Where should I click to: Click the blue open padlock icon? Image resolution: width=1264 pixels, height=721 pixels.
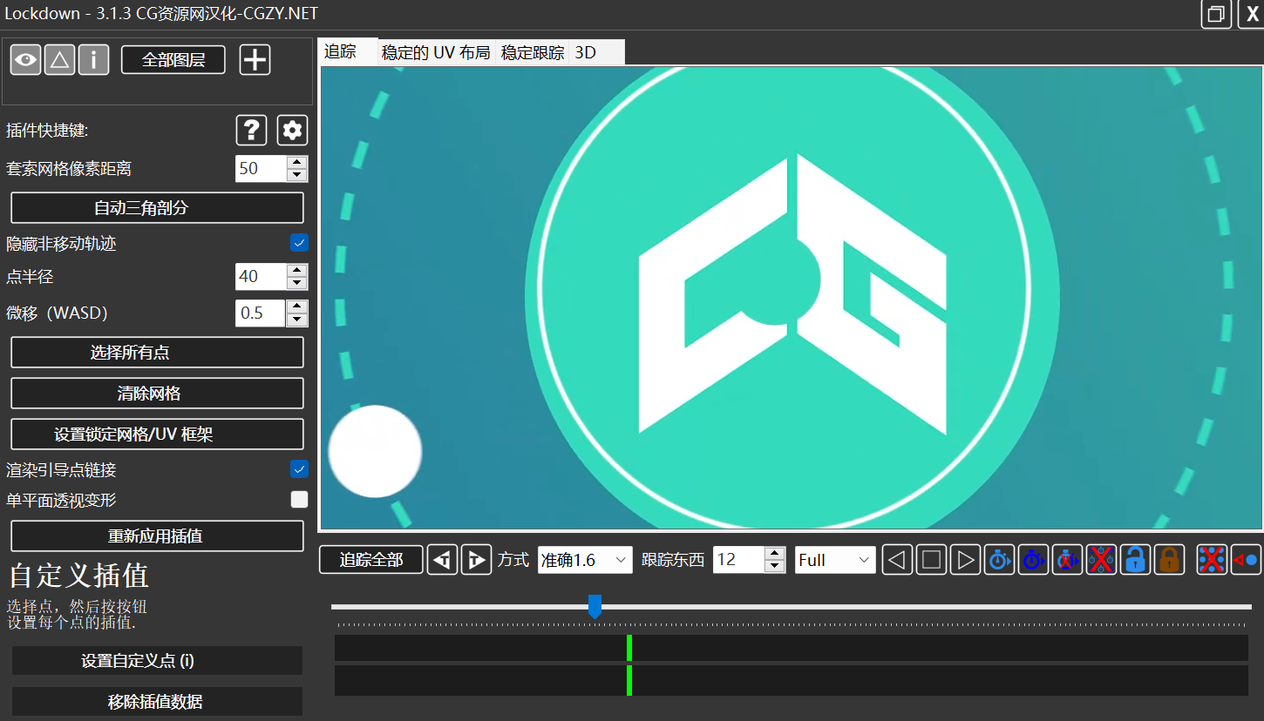[x=1135, y=559]
